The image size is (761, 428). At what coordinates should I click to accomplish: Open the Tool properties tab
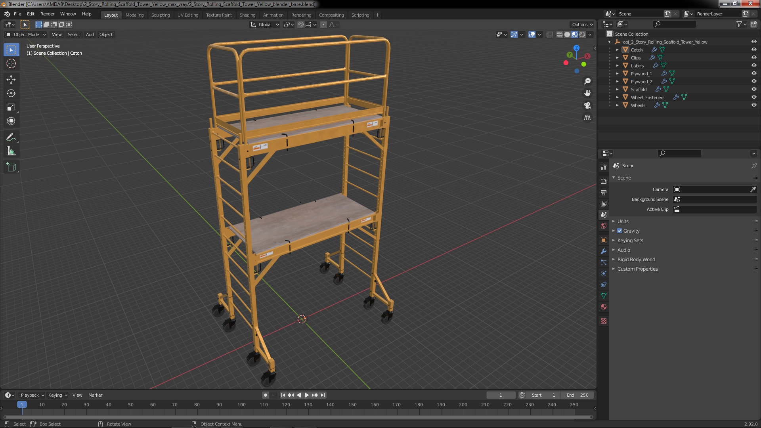[604, 167]
